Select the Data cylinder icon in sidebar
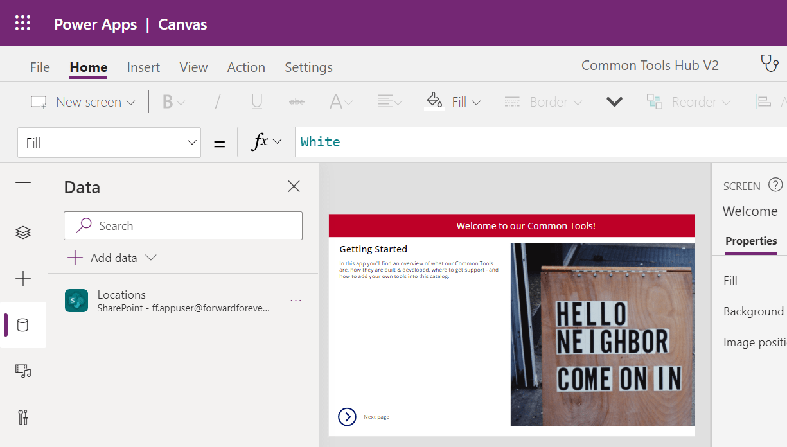Image resolution: width=787 pixels, height=447 pixels. [23, 325]
